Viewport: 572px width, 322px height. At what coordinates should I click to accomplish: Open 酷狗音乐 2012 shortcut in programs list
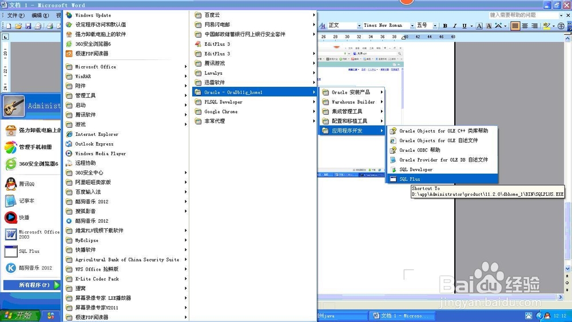click(x=126, y=221)
